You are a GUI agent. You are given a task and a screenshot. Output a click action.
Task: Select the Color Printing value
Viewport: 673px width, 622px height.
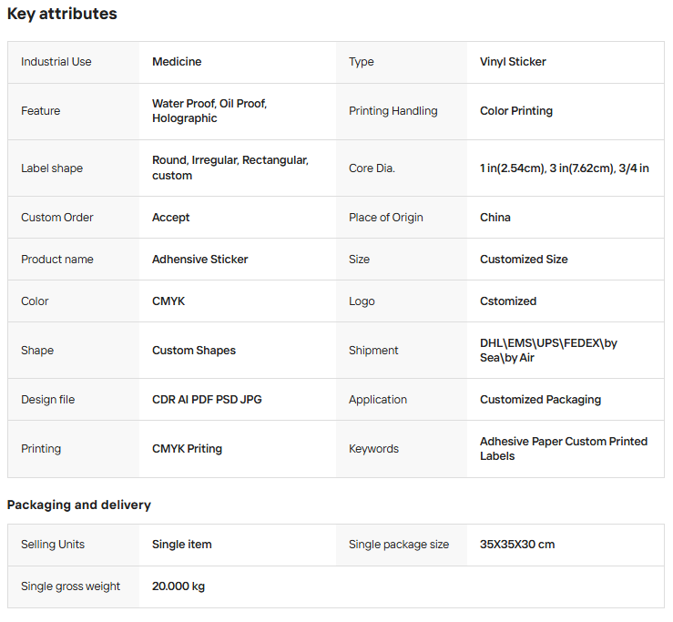tap(516, 111)
